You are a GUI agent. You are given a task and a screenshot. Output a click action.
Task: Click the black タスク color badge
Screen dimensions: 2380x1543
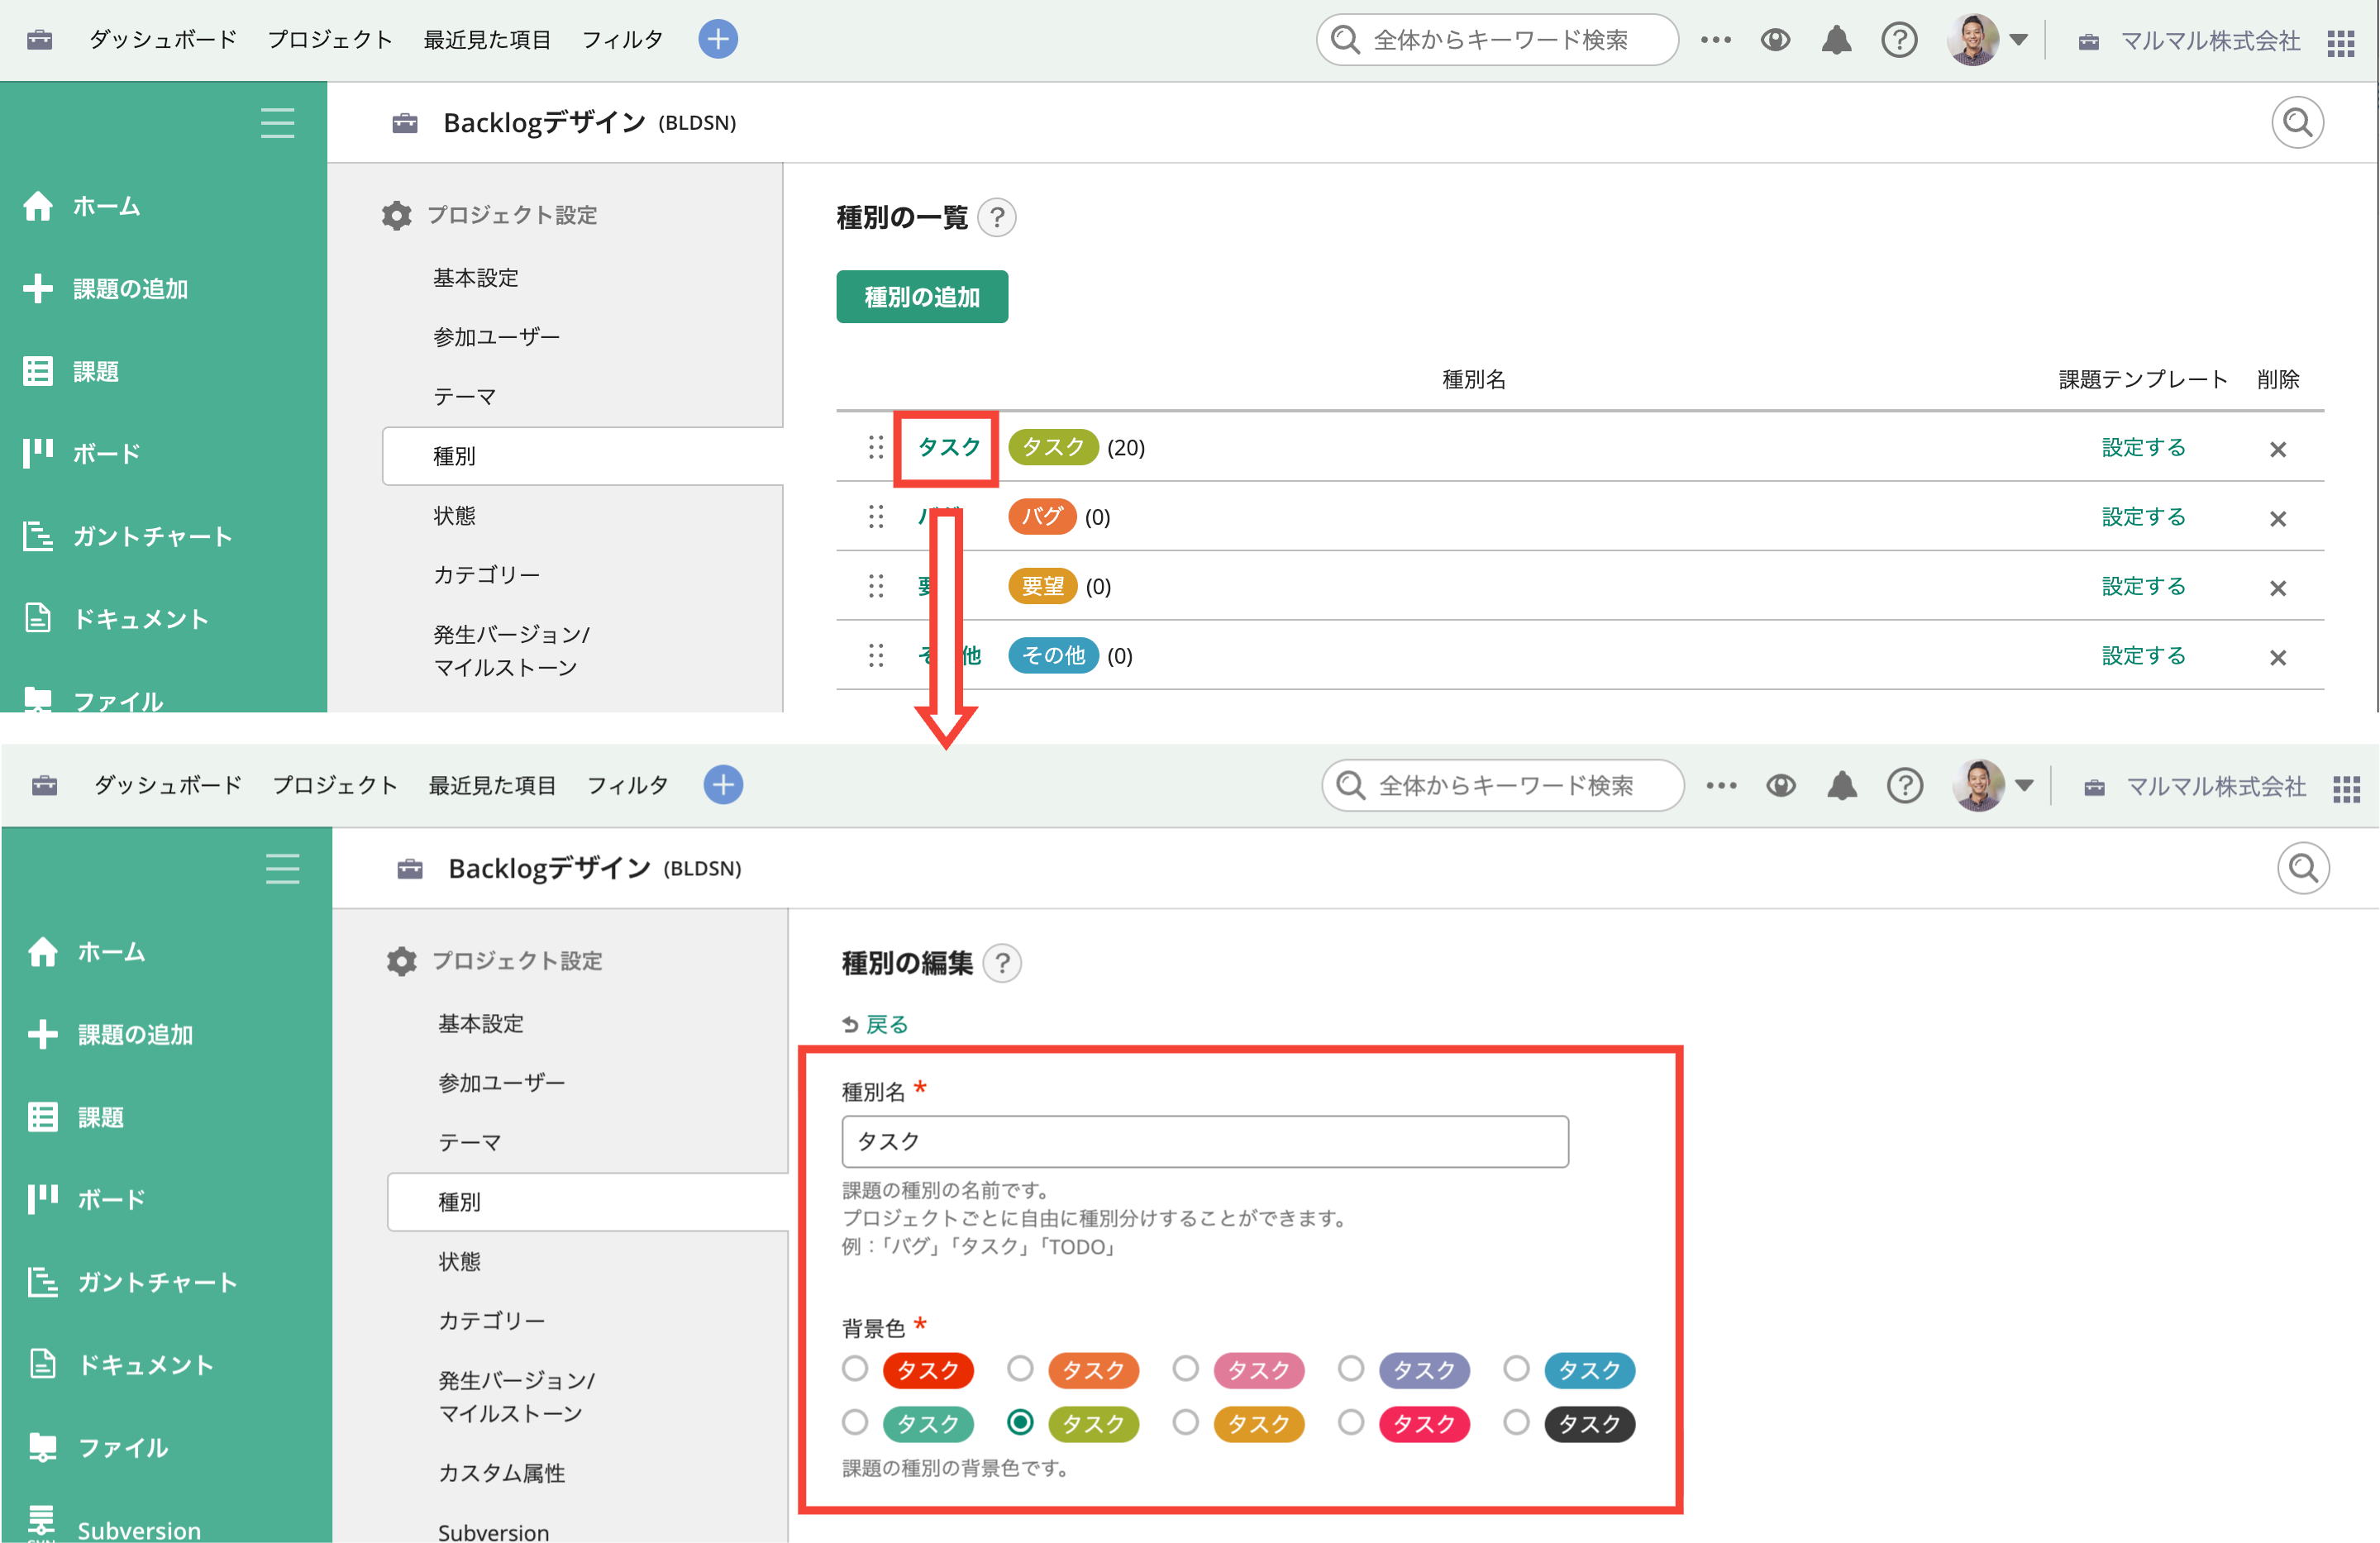tap(1589, 1423)
